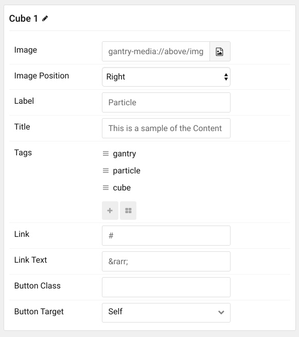The width and height of the screenshot is (299, 337).
Task: Click the handle icon beside particle tag
Action: click(x=105, y=171)
